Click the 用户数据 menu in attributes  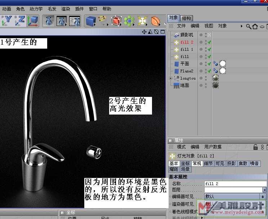(213, 147)
